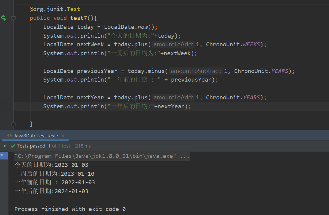The height and width of the screenshot is (215, 329).
Task: Click amountToAdd hint in nextWeek line
Action: tap(173, 44)
